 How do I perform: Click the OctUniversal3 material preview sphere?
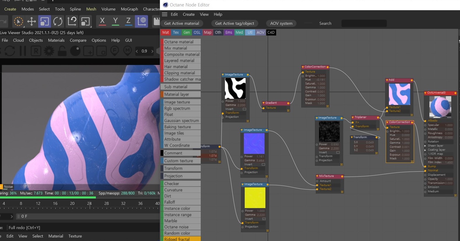point(440,107)
